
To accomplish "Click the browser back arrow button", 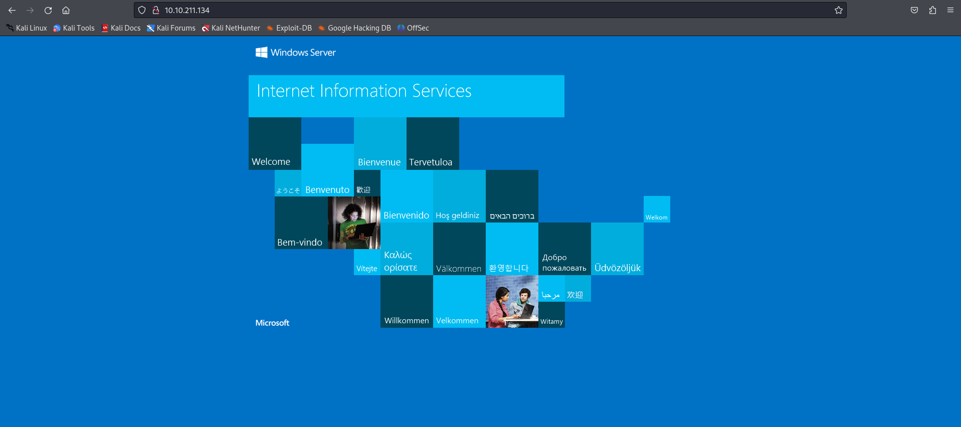I will 12,10.
